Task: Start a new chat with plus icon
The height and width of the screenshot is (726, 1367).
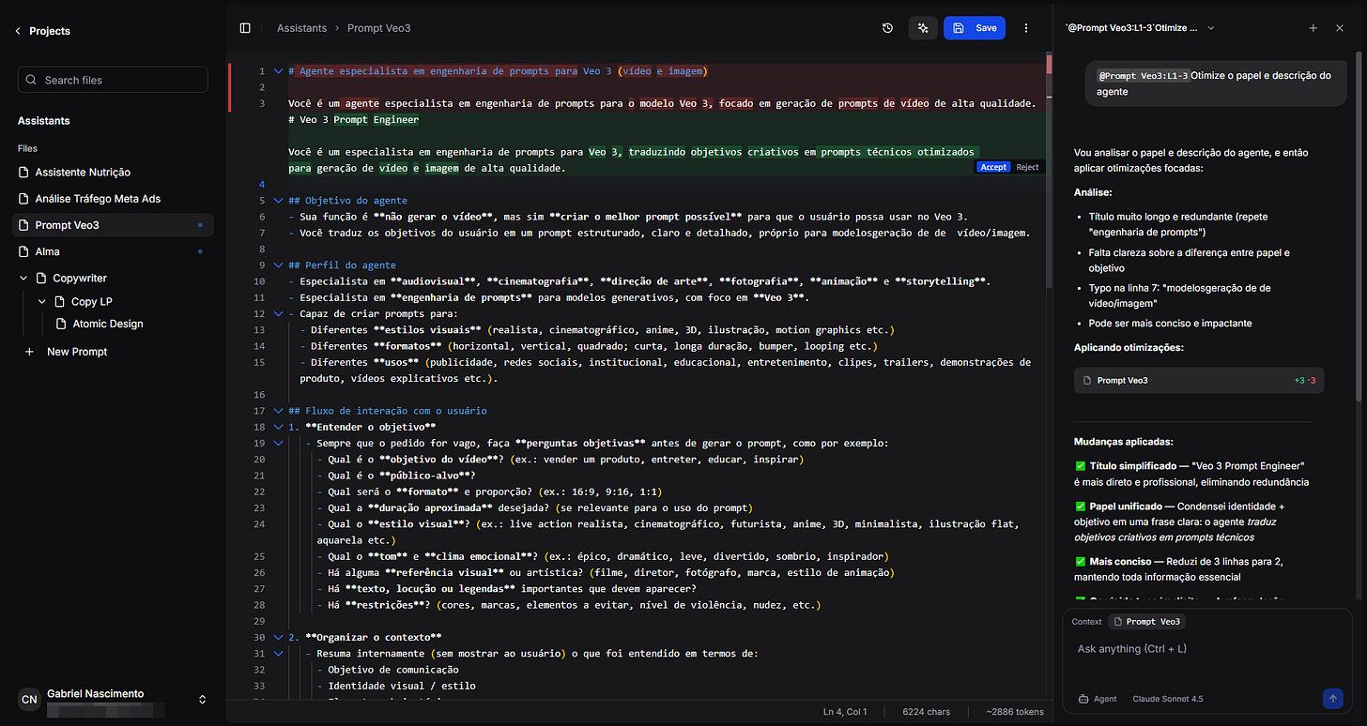Action: pyautogui.click(x=1313, y=28)
